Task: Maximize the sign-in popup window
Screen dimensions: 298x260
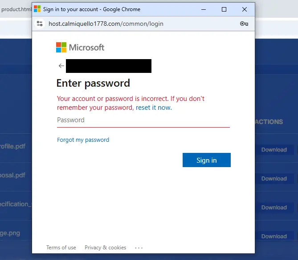Action: click(224, 9)
